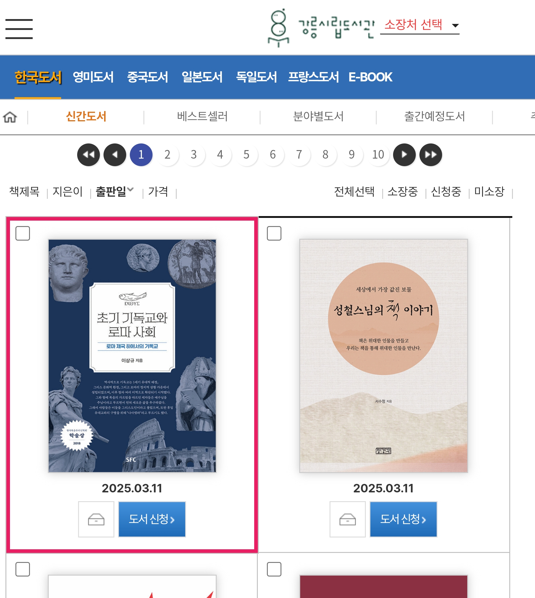Click storage box icon under 성철스님의 책 이야기

tap(348, 519)
